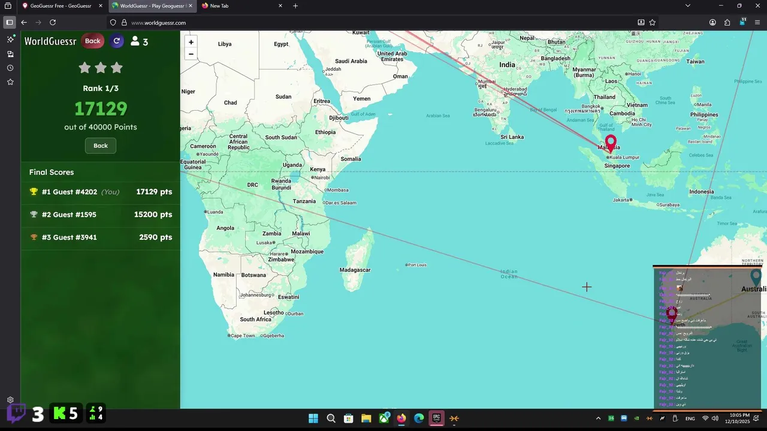767x431 pixels.
Task: Click the player count people icon
Action: coord(135,41)
